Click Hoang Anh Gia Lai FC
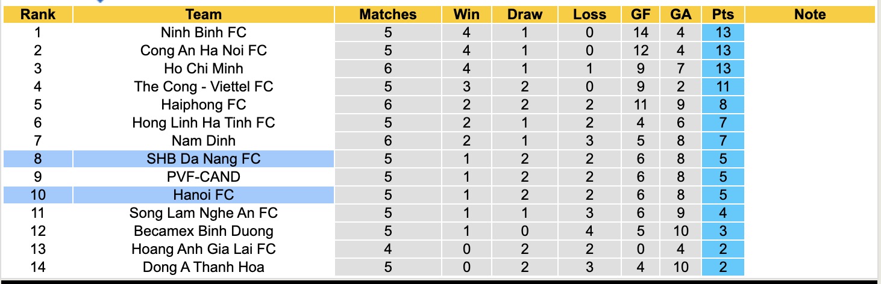The height and width of the screenshot is (284, 881). pos(204,249)
